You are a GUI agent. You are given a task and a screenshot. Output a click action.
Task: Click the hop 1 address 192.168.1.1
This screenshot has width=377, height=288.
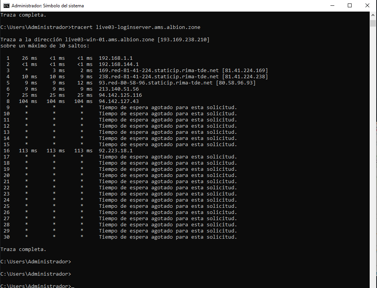coord(116,58)
